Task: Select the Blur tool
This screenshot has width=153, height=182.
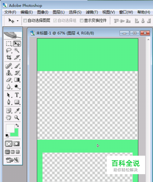Action: pos(9,87)
